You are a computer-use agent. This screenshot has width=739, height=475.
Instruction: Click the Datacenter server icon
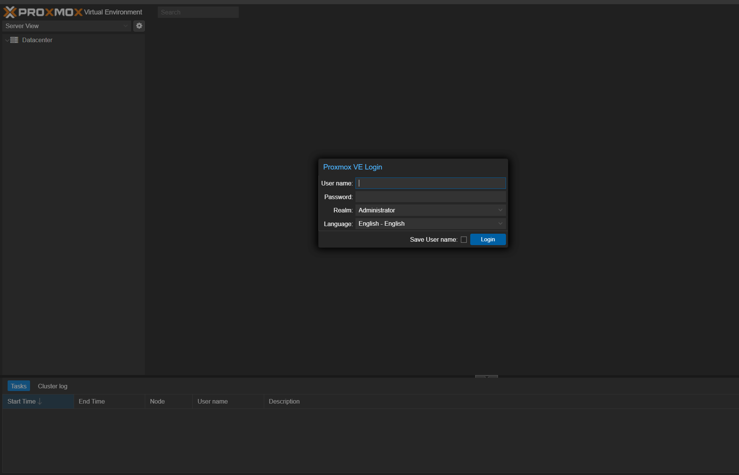tap(14, 40)
